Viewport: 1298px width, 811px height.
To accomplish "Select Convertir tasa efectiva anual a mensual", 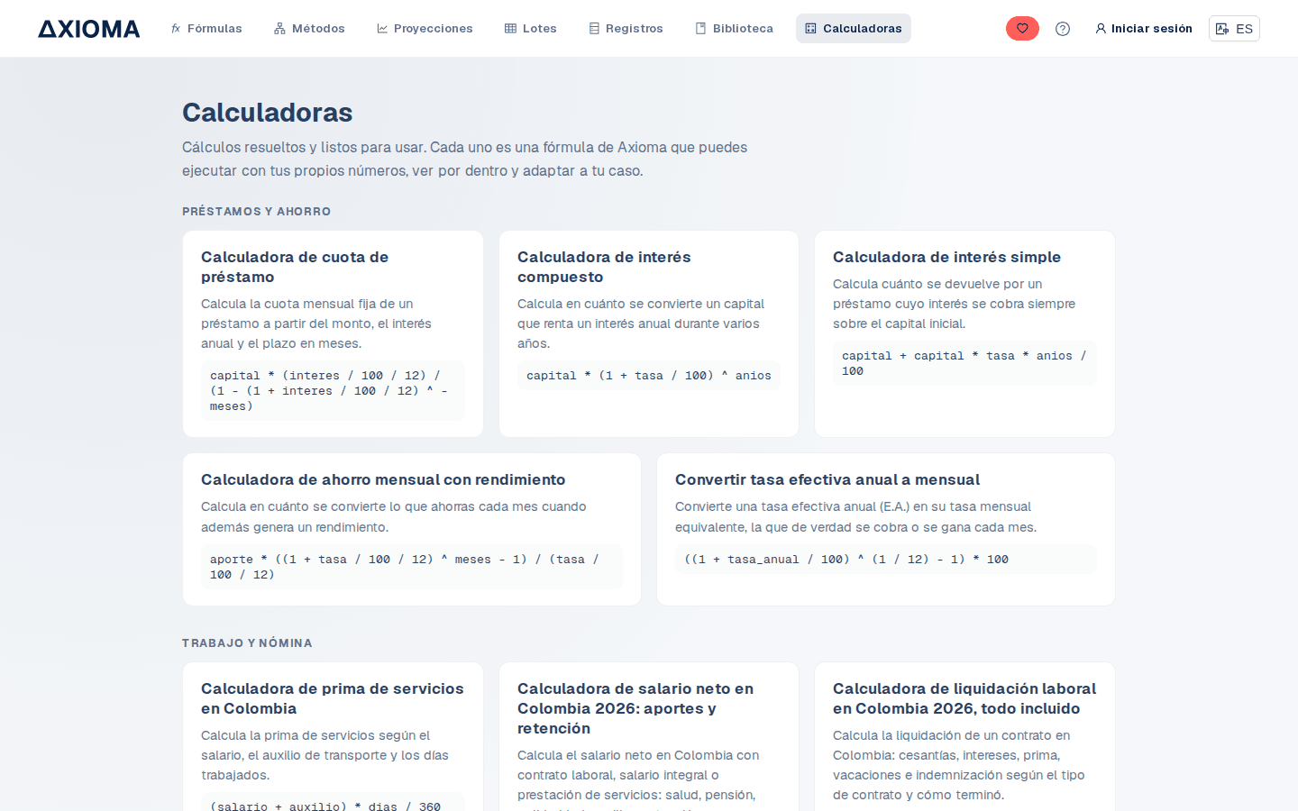I will [886, 530].
